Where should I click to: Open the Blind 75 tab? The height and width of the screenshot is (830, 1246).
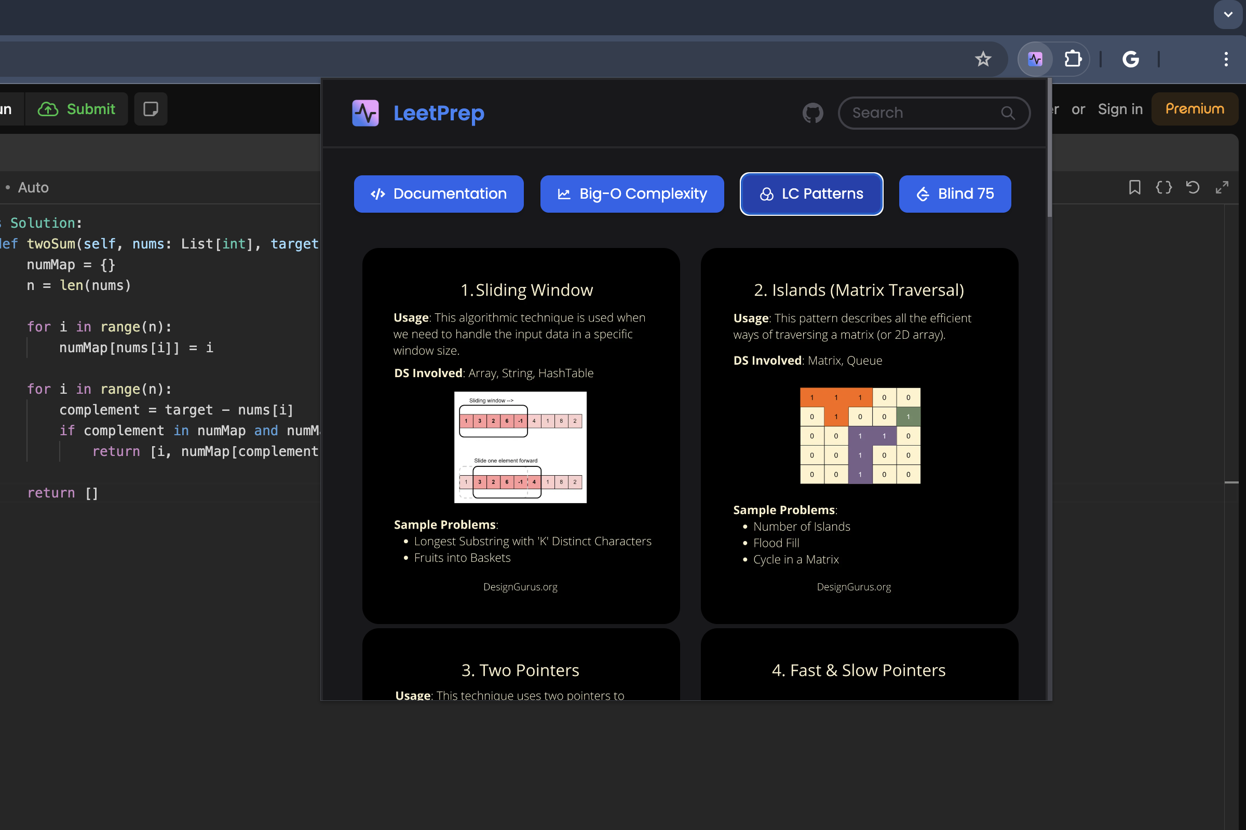955,193
